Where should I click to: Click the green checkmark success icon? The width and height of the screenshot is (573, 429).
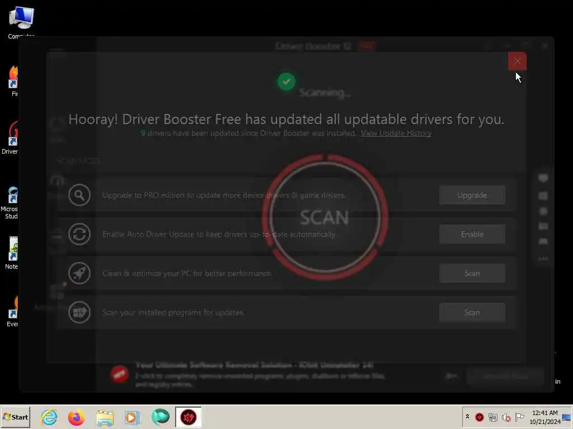click(x=286, y=82)
